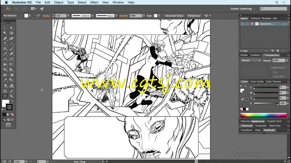Open the Object menu
291x163 pixels.
59,3
